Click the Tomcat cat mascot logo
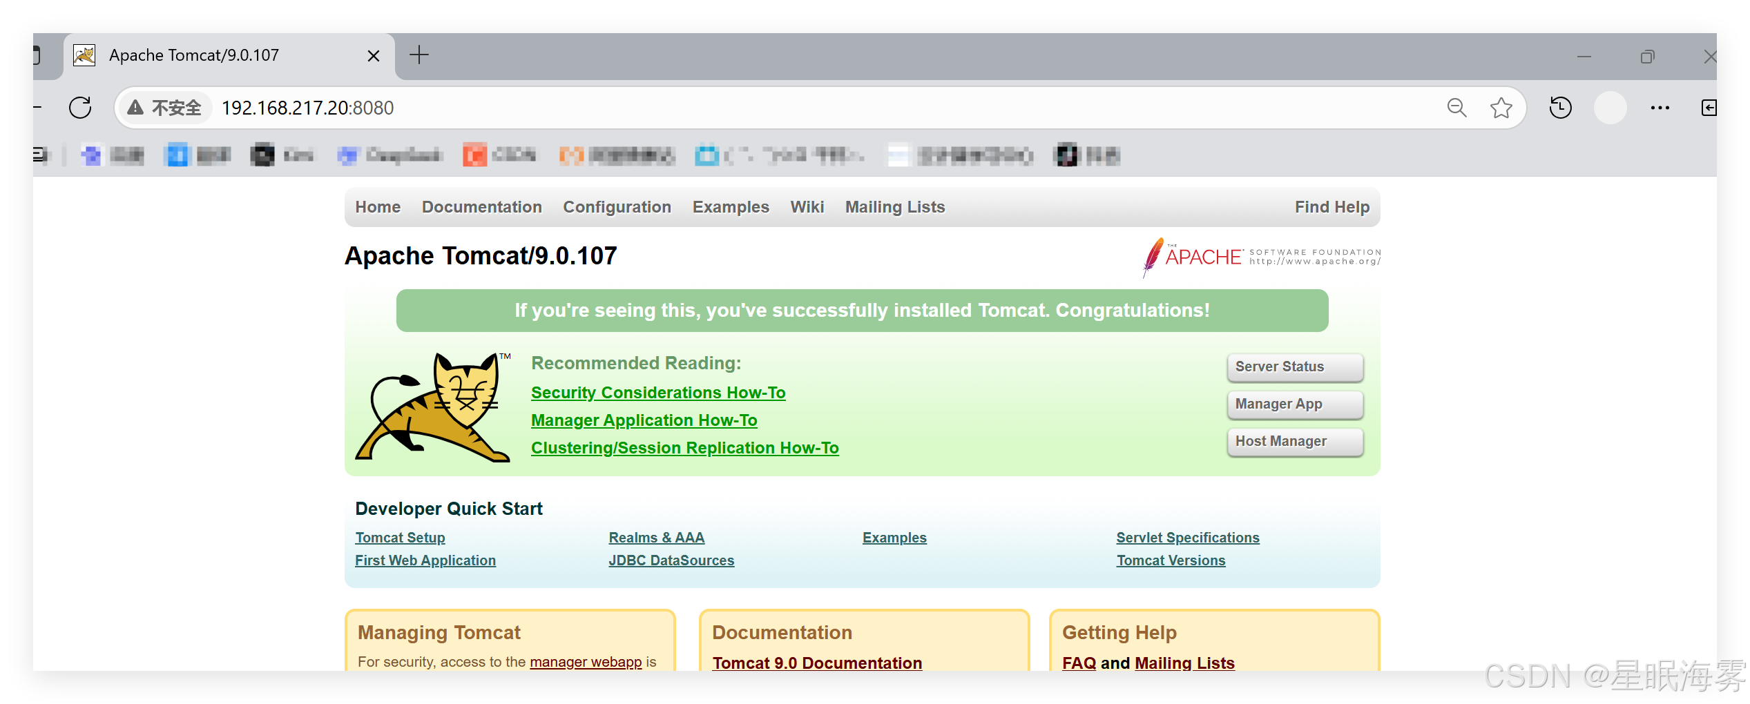This screenshot has width=1750, height=704. click(433, 407)
